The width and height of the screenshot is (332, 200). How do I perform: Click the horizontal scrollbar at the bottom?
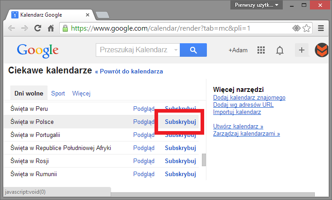point(213,194)
